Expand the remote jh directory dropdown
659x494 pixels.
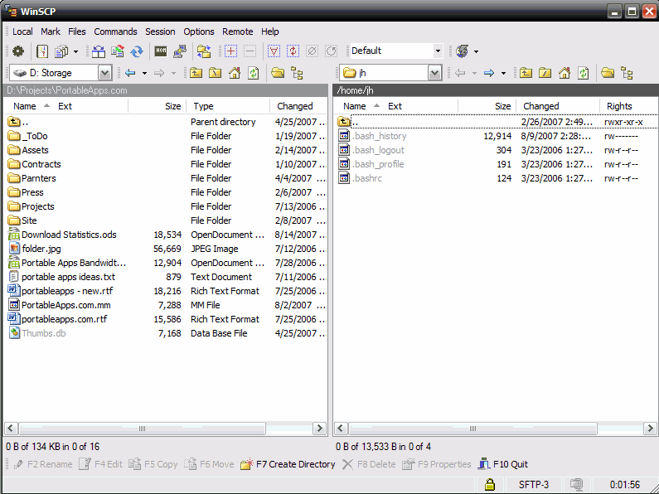pos(434,73)
